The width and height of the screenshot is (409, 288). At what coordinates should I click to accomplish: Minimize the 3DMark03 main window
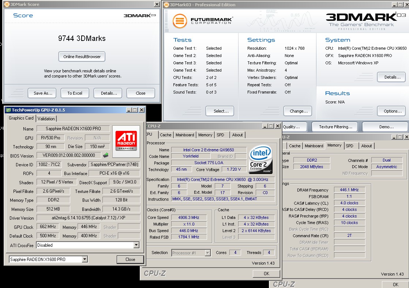[395, 4]
